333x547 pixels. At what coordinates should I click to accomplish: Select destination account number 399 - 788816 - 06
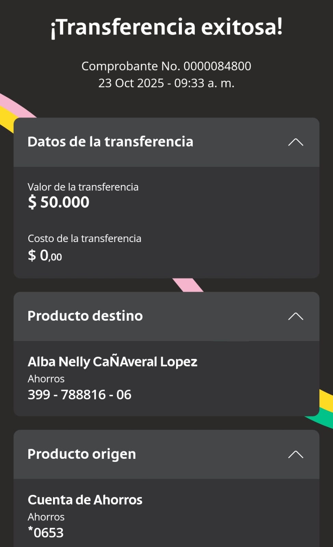point(79,395)
